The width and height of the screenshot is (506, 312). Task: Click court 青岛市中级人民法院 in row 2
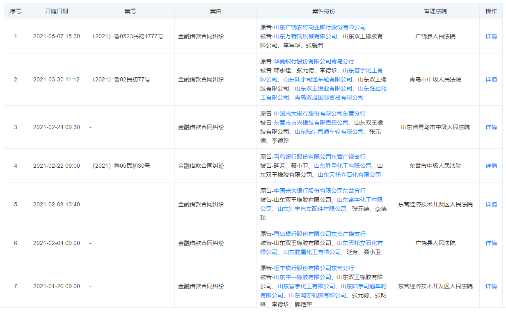[x=435, y=79]
